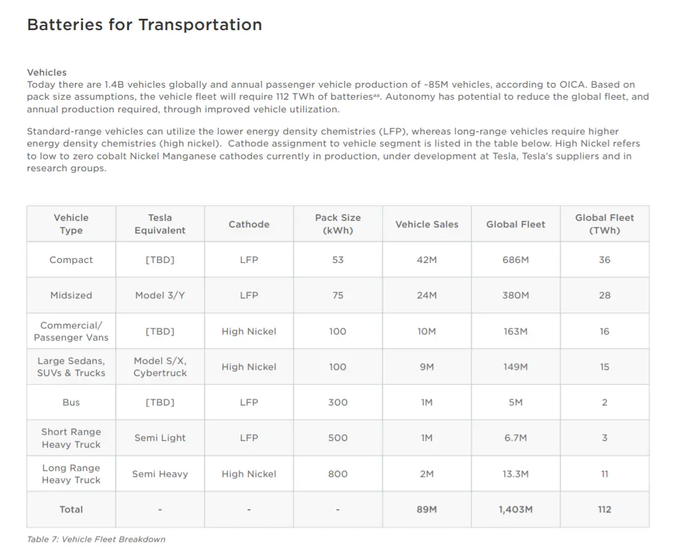
Task: Select the 'Model 3/Y' cell
Action: click(160, 296)
